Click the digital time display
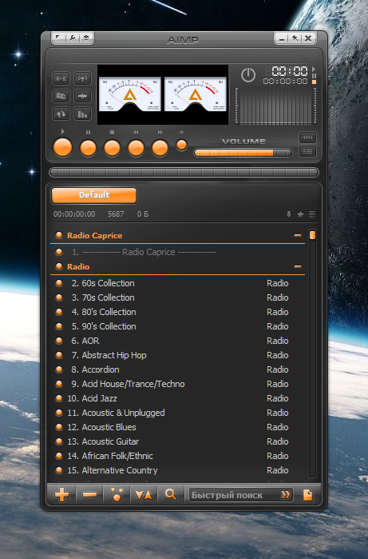This screenshot has width=368, height=559. point(290,71)
